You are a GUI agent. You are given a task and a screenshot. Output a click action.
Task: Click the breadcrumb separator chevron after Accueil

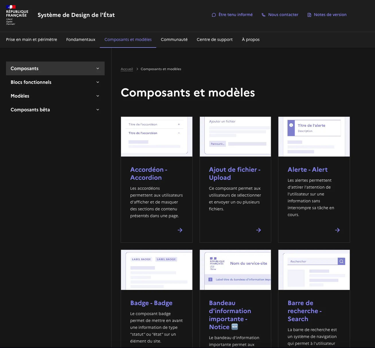tap(137, 69)
